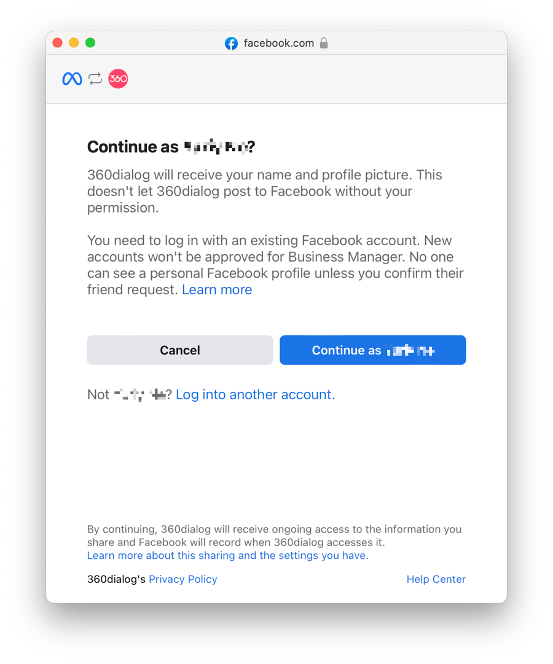Confirm with the blue Continue as button
The image size is (553, 664).
(x=373, y=350)
